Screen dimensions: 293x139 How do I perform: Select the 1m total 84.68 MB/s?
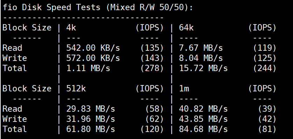[x=203, y=129]
